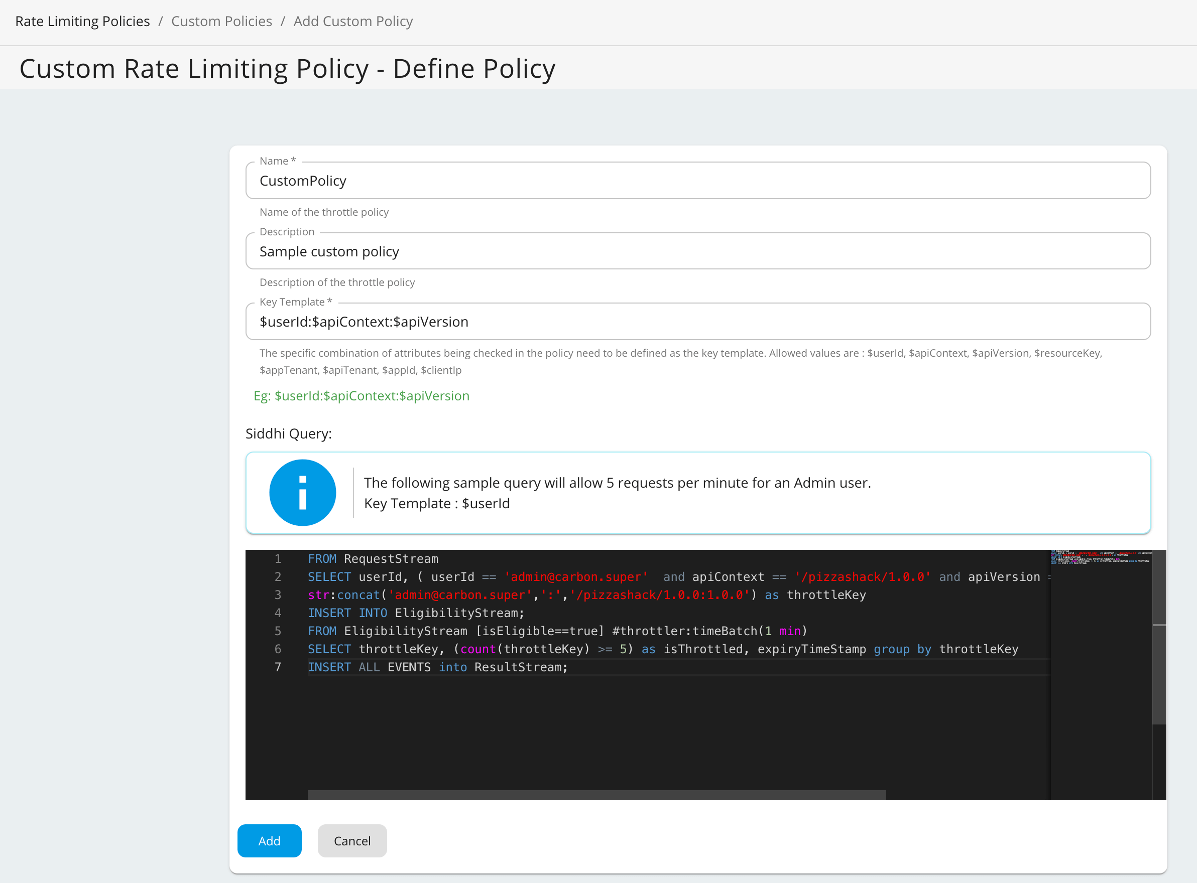Image resolution: width=1197 pixels, height=883 pixels.
Task: Click the Cancel button
Action: pos(352,841)
